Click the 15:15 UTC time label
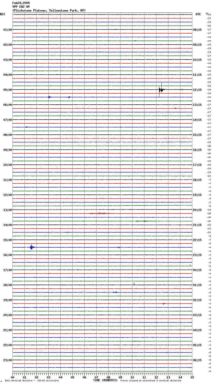This screenshot has width=212, height=384. tap(197, 135)
